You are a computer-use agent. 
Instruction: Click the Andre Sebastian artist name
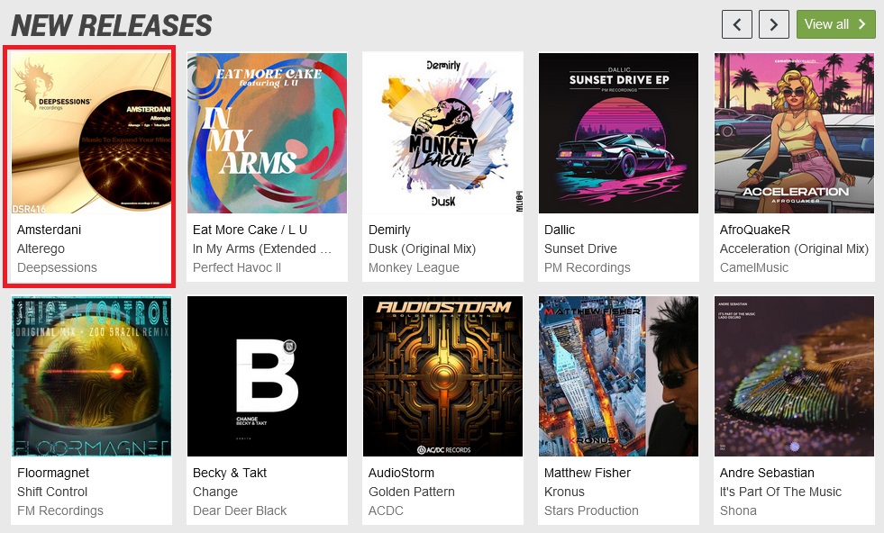[767, 473]
